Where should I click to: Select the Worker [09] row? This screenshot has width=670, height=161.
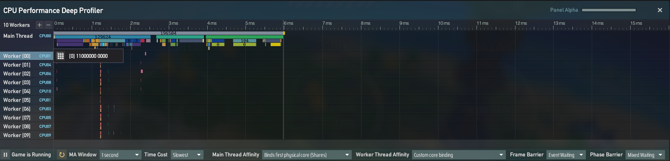click(27, 135)
